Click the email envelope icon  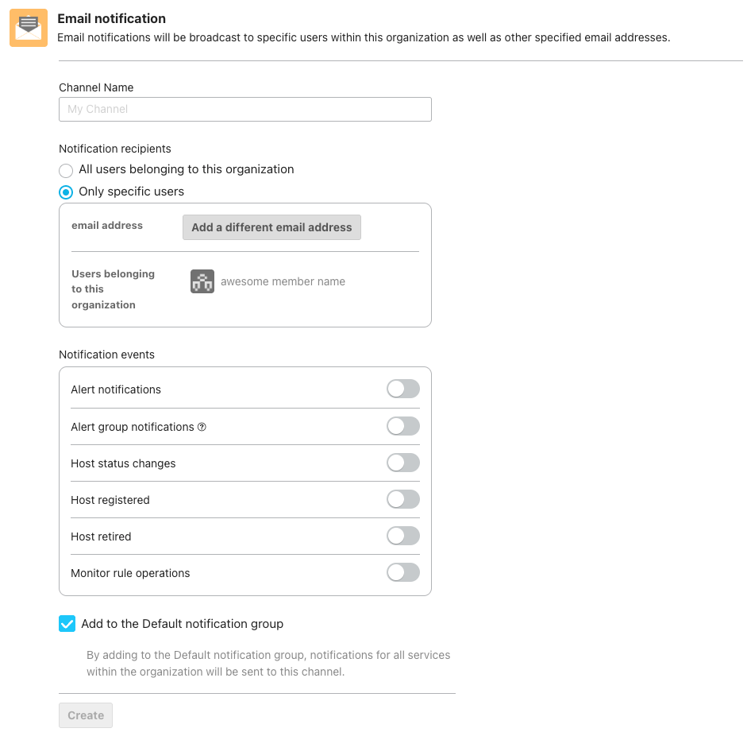click(29, 28)
